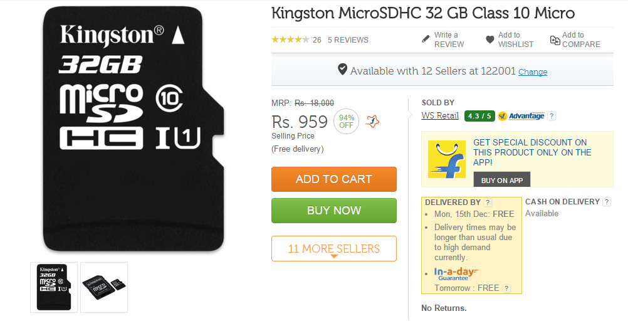Click the Flipkart Advantage badge

[521, 116]
